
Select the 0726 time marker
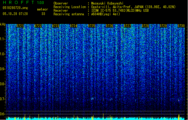pos(109,26)
